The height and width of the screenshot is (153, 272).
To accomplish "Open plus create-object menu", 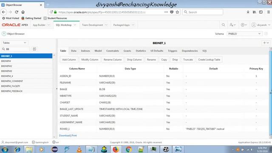I will click(x=266, y=43).
